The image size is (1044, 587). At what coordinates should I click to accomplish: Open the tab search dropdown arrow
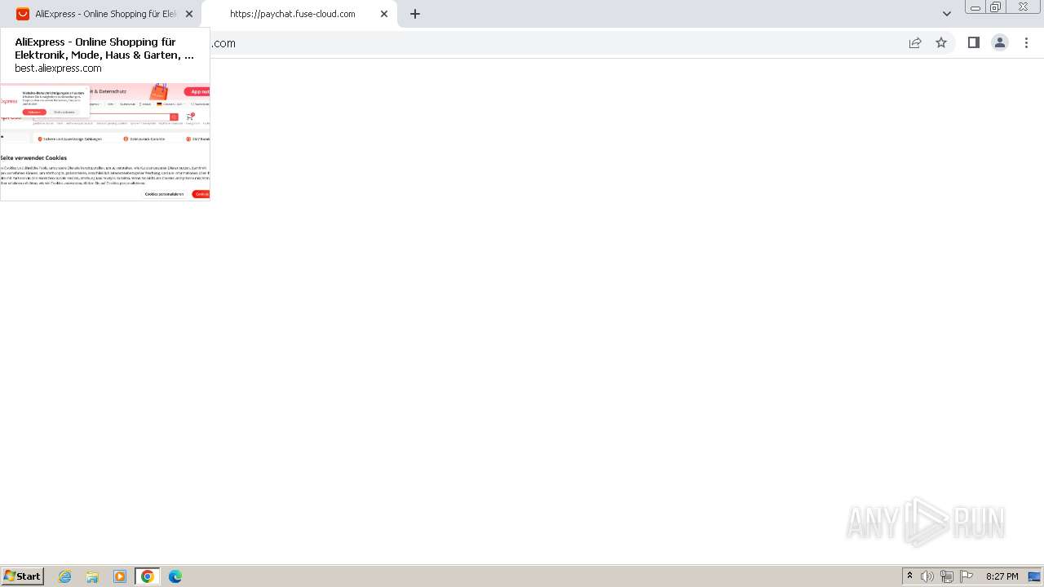click(x=947, y=14)
